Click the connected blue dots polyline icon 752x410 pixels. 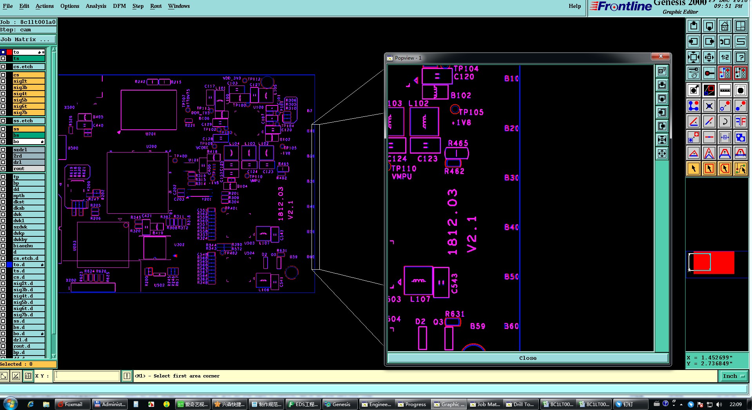pos(694,106)
